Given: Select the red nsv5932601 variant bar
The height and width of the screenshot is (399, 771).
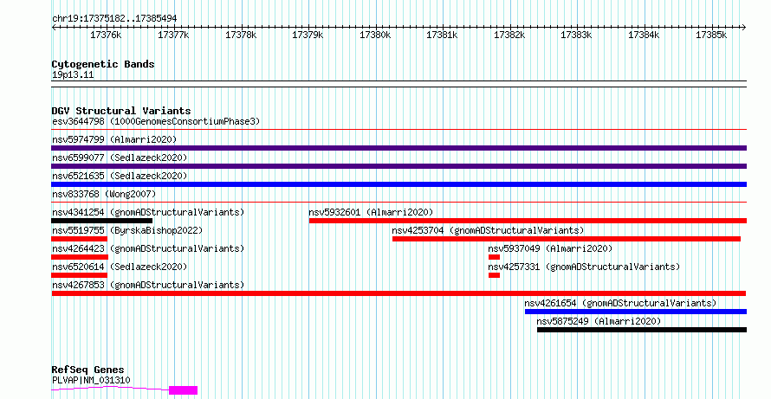Looking at the screenshot, I should click(528, 221).
